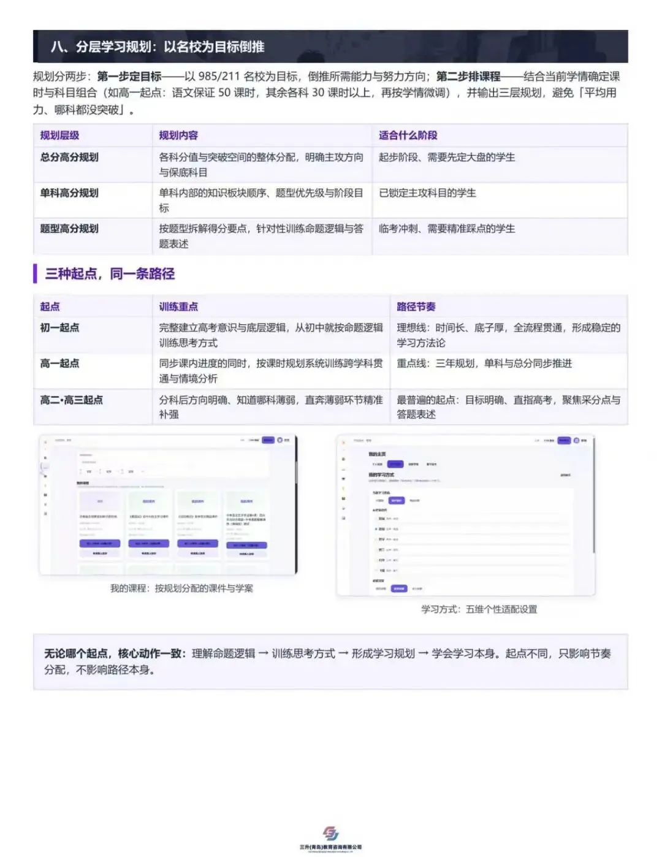Viewport: 662px width, 857px height.
Task: Click the 我的学习方式 heading in the right screenshot
Action: pos(381,474)
